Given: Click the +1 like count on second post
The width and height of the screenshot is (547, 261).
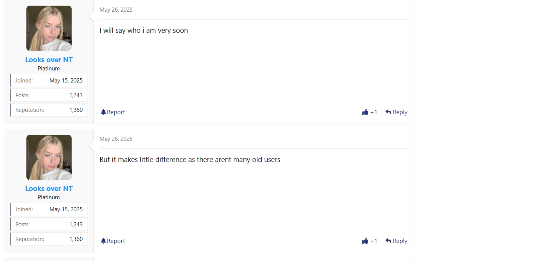Looking at the screenshot, I should pos(374,241).
